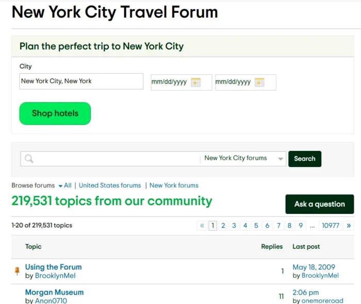This screenshot has width=361, height=304.
Task: Click the 219,531 topics from our community heading
Action: point(112,201)
